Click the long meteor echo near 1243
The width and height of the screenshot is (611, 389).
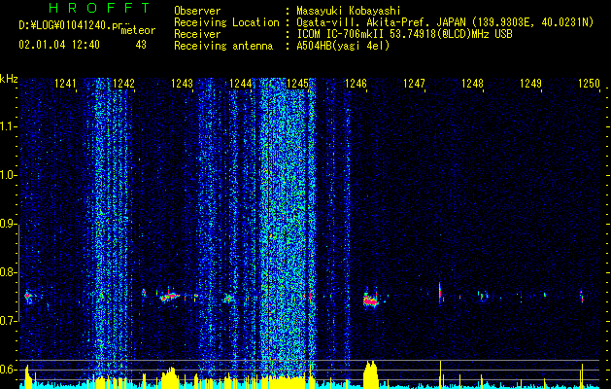(x=170, y=297)
